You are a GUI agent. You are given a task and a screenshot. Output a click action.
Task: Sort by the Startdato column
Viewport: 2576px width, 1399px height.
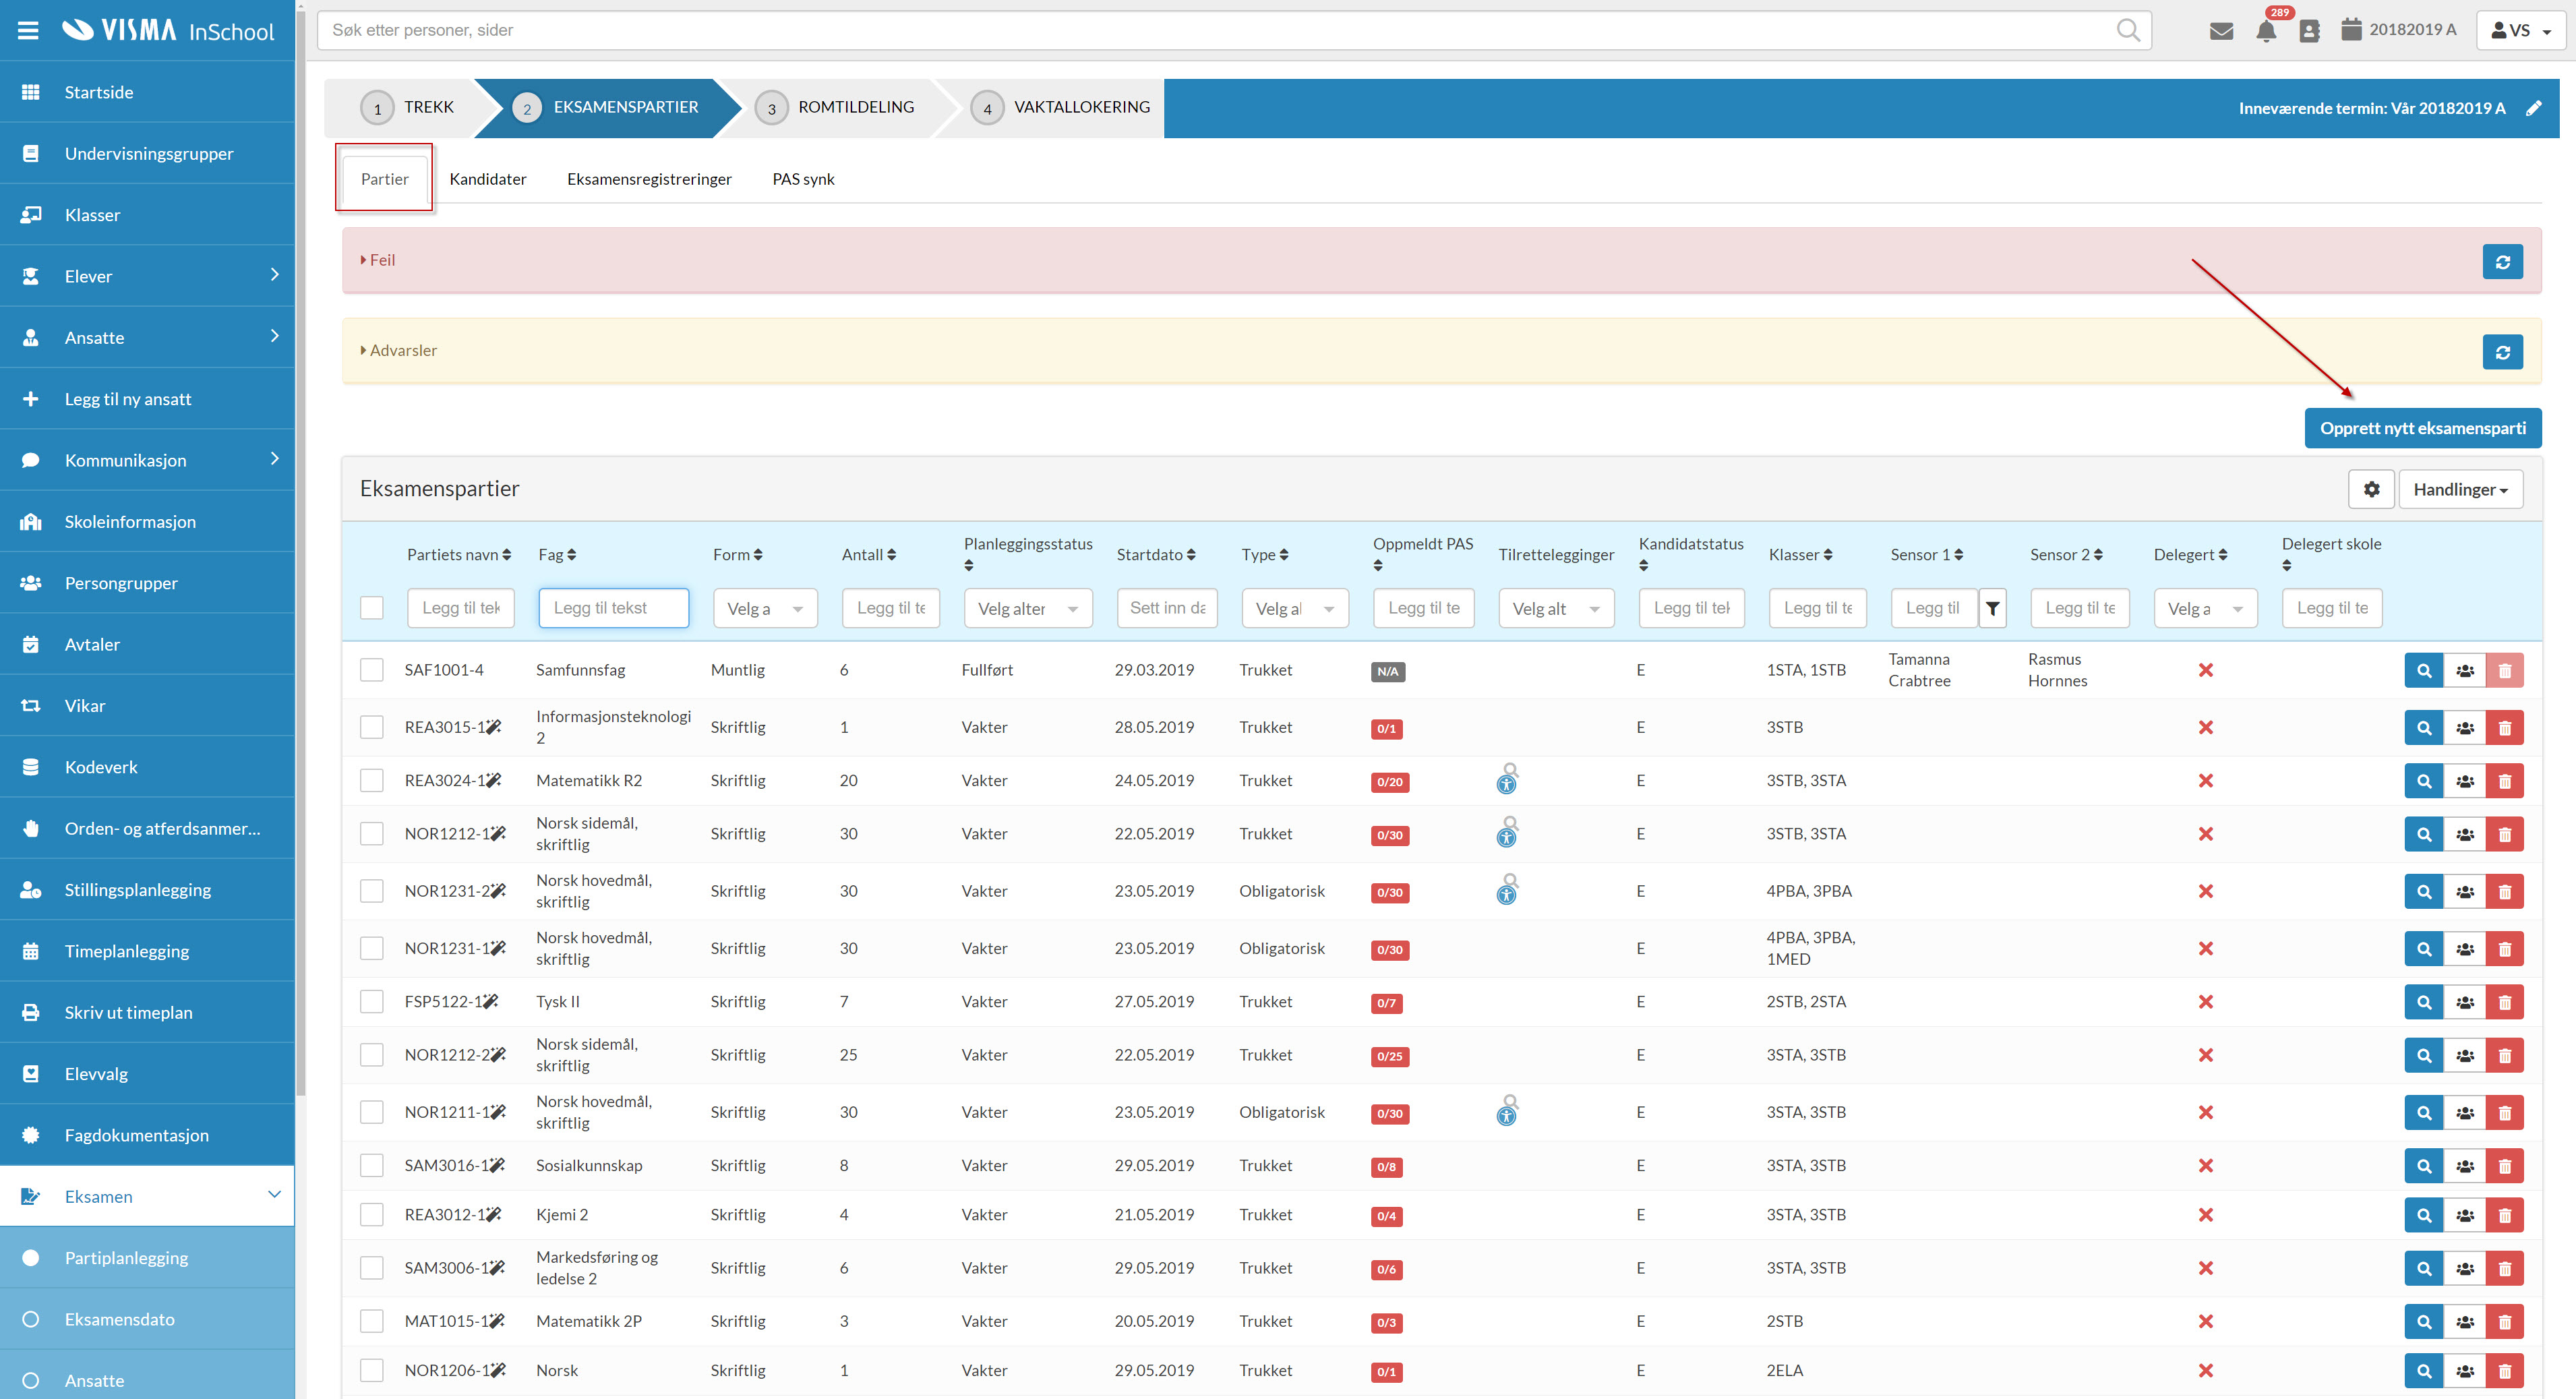point(1156,555)
